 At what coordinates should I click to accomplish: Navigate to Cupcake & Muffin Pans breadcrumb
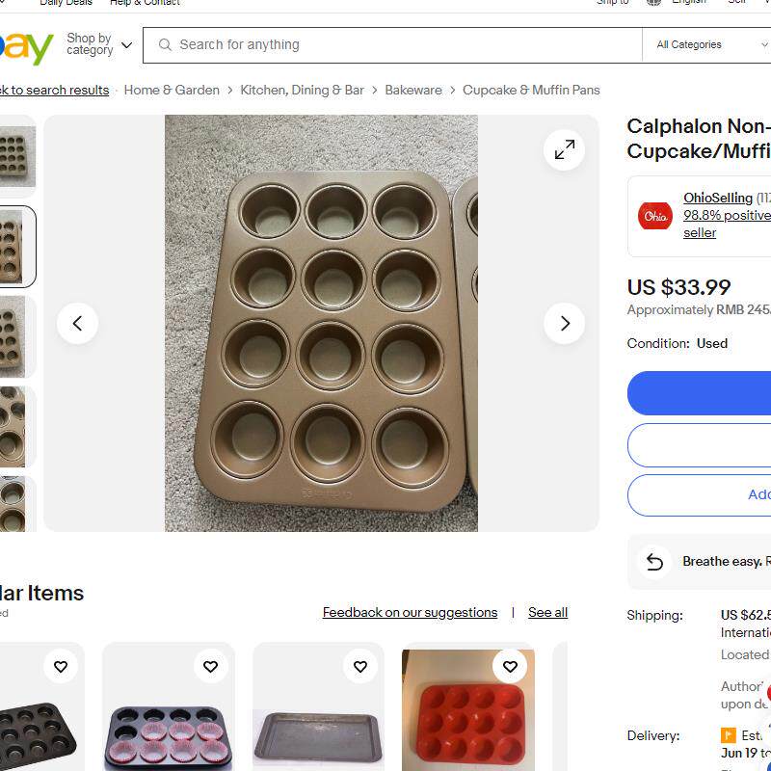click(x=531, y=91)
